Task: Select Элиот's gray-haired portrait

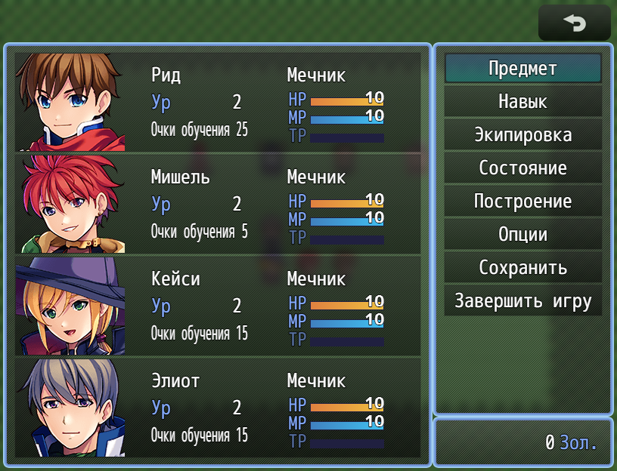Action: tap(70, 408)
